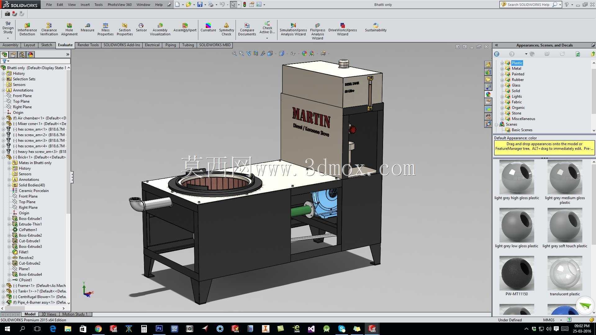Open the FeatureManager Design Tree tab
596x335 pixels.
(4, 55)
